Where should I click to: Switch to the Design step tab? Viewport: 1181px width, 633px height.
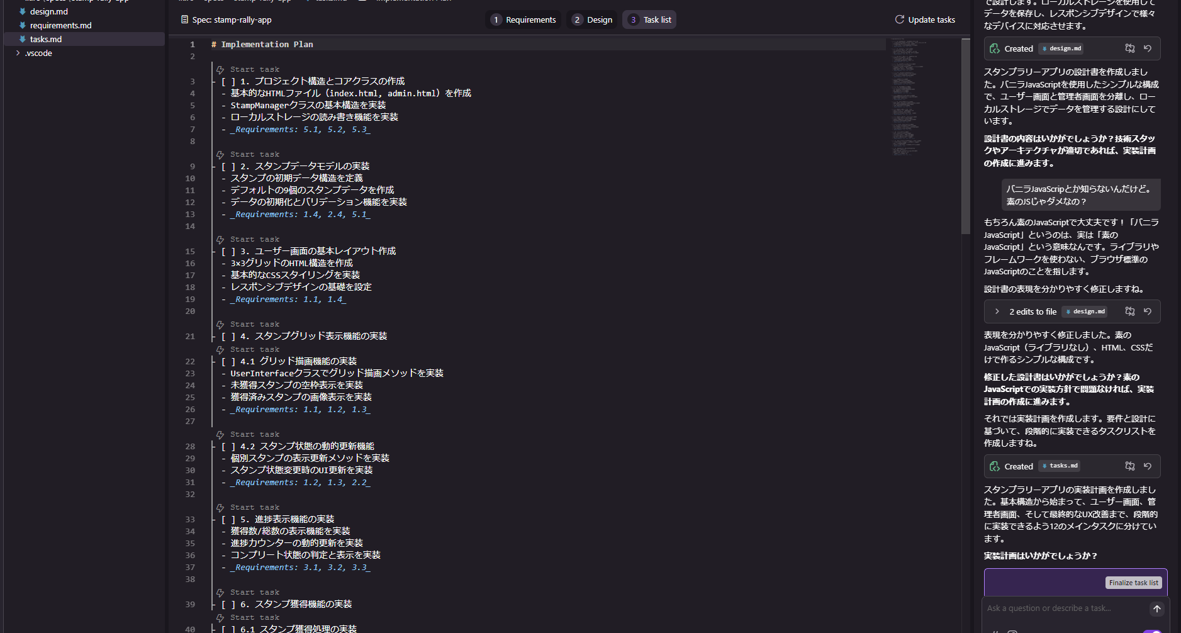point(592,20)
